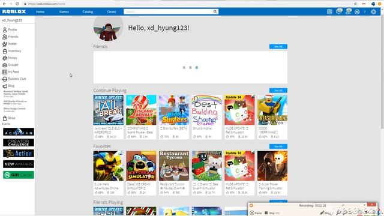
Task: Open Pet Simulator in Continue Playing
Action: coord(239,110)
